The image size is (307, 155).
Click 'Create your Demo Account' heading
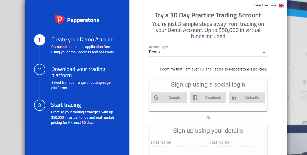[x=83, y=40]
